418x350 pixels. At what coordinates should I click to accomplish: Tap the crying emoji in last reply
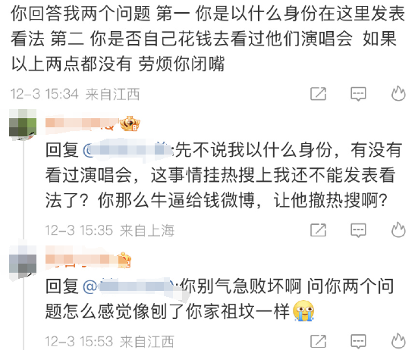pyautogui.click(x=303, y=311)
